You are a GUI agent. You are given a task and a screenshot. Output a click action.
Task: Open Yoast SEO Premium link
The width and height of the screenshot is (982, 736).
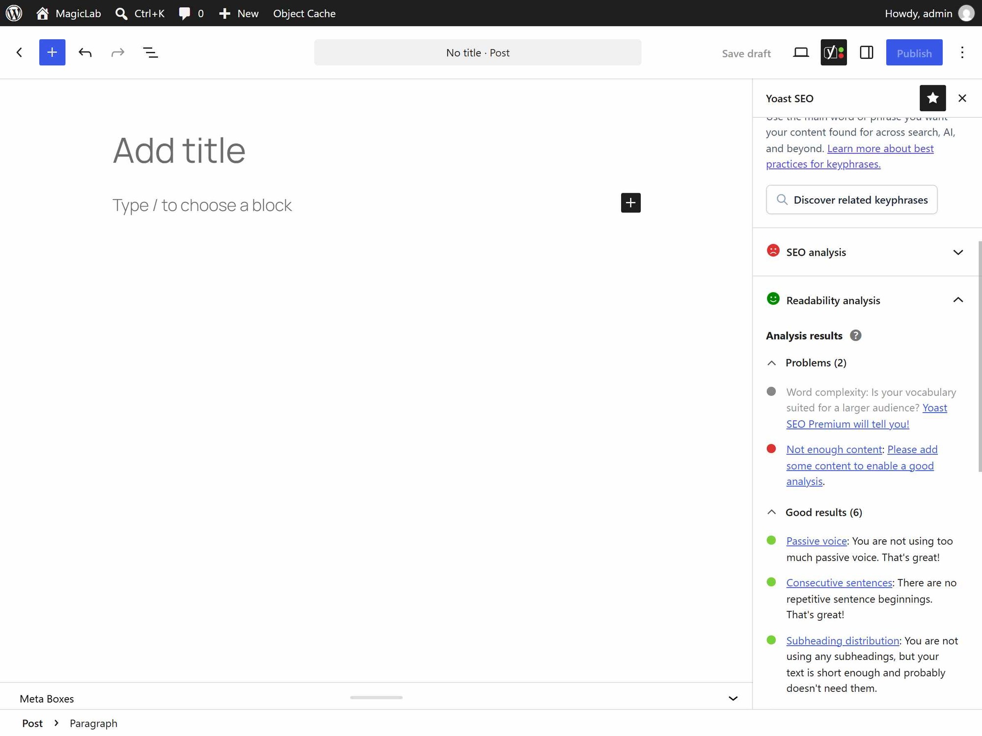pos(867,416)
